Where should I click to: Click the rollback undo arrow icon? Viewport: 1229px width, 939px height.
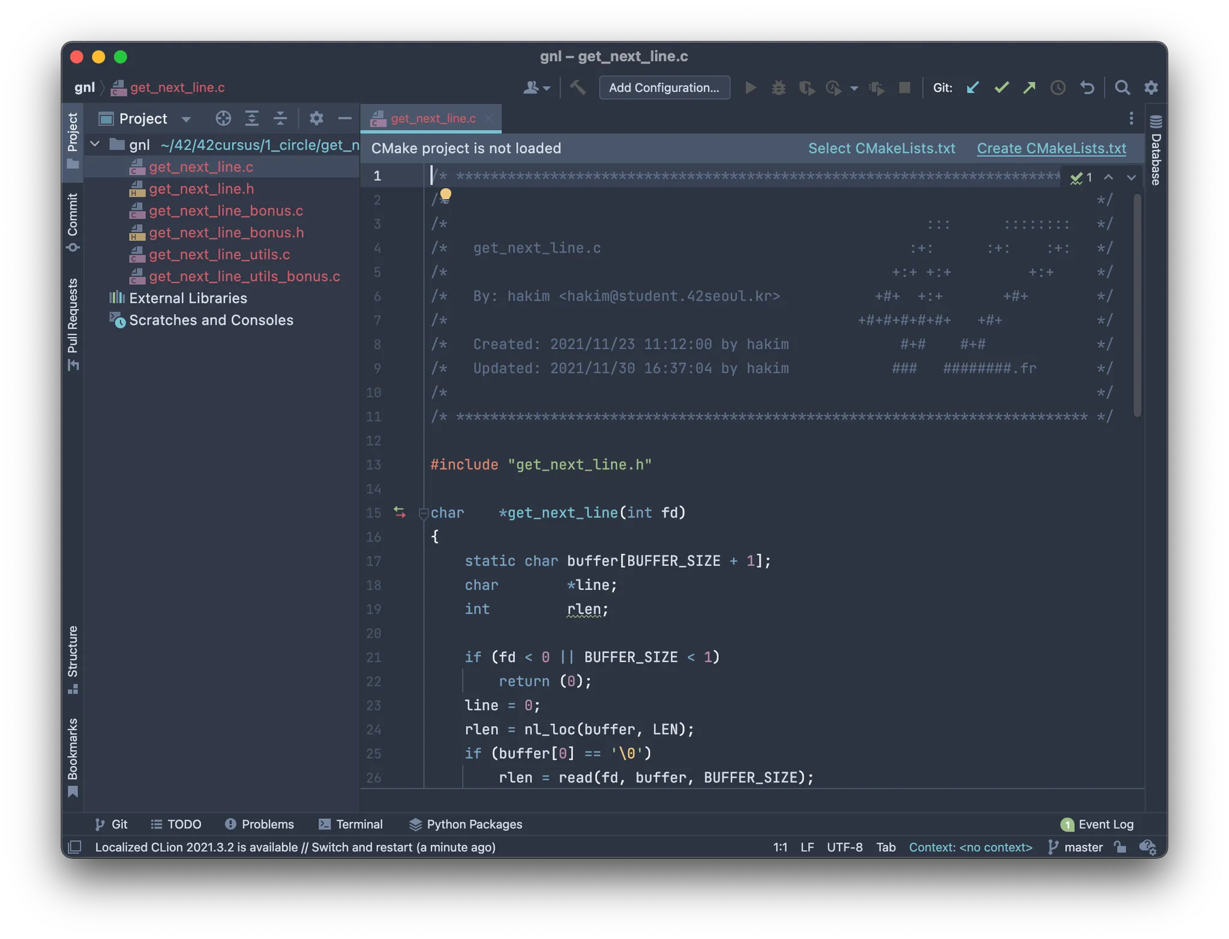(1087, 88)
